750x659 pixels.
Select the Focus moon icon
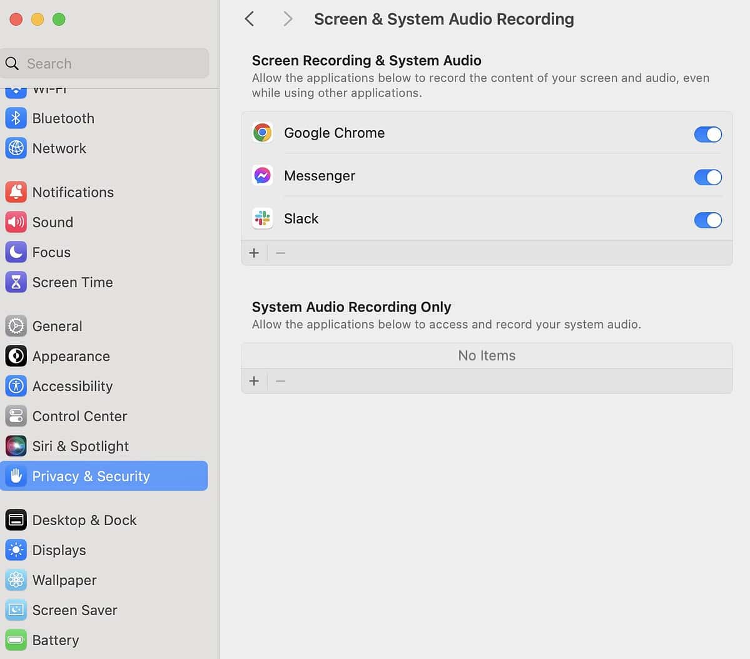(16, 252)
